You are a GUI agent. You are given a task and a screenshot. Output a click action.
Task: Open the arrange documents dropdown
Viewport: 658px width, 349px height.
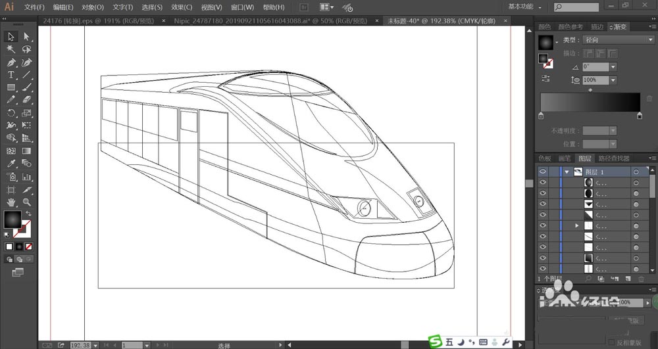pyautogui.click(x=327, y=7)
